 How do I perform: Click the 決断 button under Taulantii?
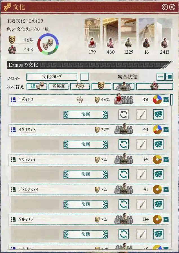click(85, 174)
